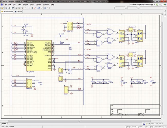
Task: Click the fit document zoom icon
Action: 16,8
